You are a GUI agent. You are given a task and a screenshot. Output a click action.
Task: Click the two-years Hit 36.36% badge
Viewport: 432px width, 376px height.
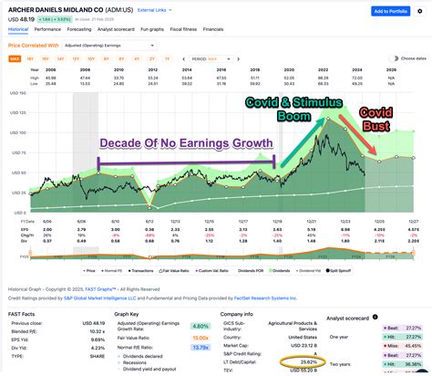click(x=402, y=364)
